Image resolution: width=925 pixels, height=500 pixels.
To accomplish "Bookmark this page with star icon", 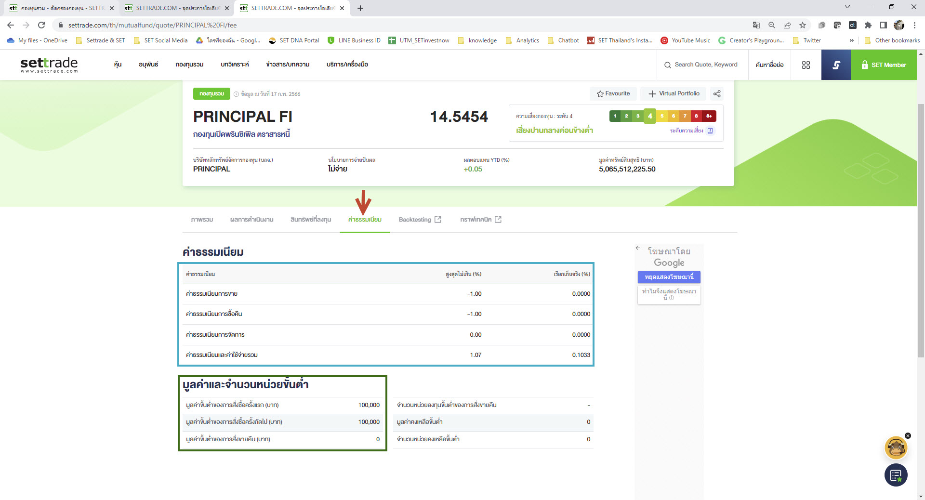I will 803,25.
